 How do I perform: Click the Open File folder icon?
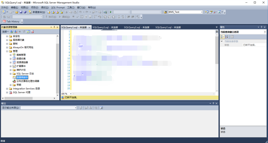[x=17, y=12]
